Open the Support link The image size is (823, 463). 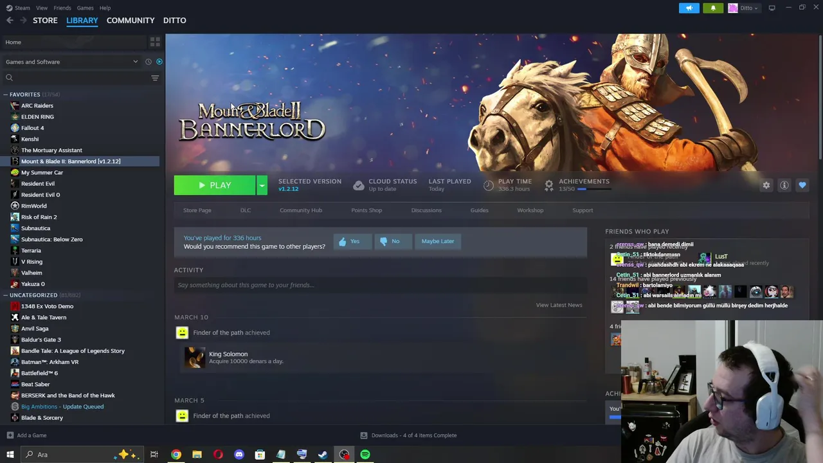(583, 210)
